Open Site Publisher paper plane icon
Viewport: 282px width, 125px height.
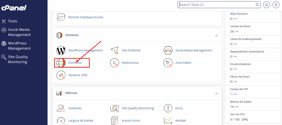point(114,50)
